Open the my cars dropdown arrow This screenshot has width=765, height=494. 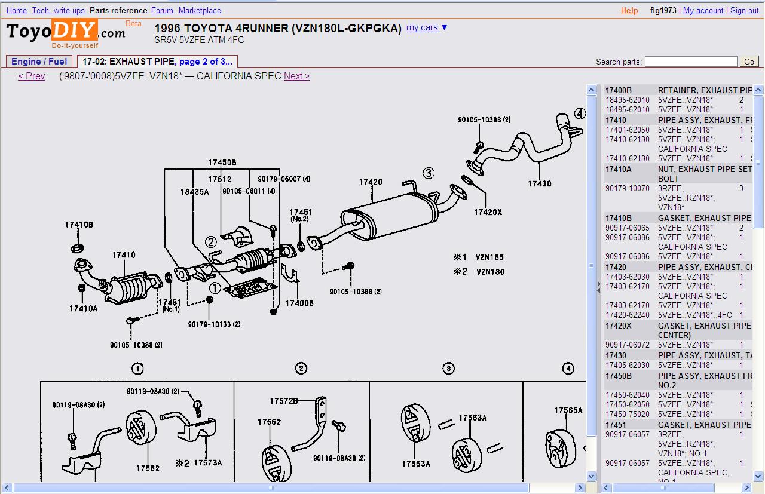click(x=444, y=28)
